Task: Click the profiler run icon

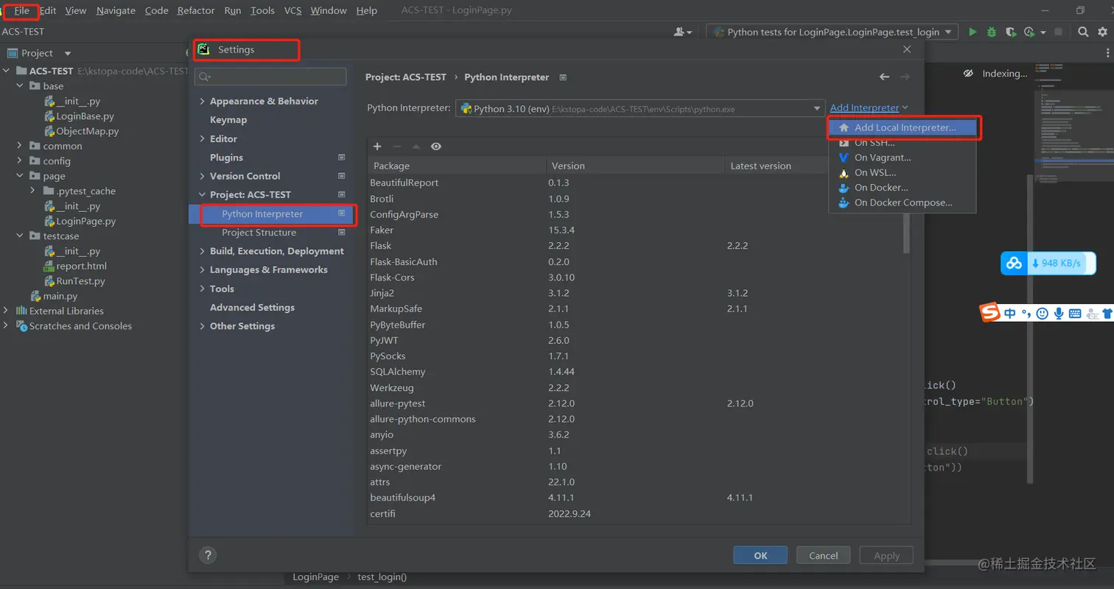Action: point(1030,32)
